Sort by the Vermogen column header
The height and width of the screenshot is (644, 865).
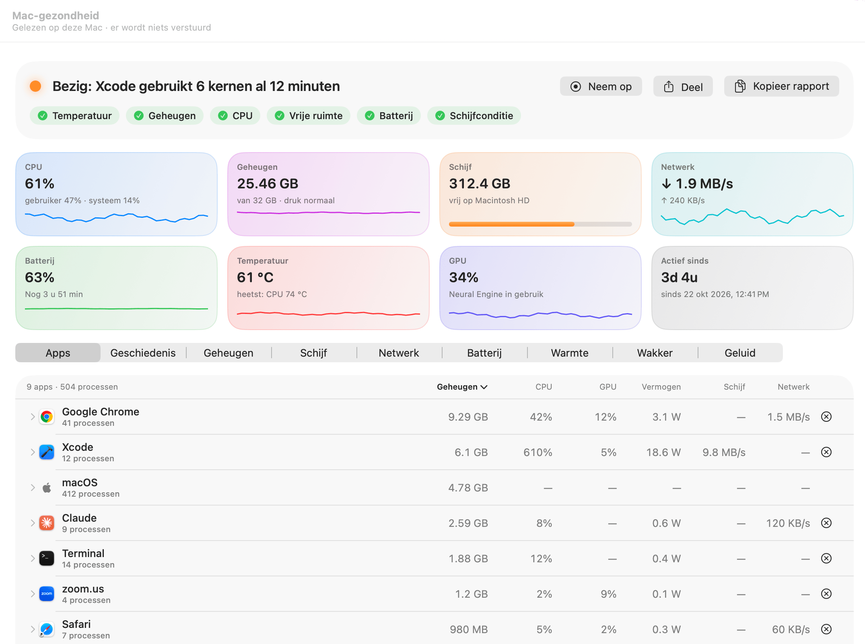[x=661, y=387]
